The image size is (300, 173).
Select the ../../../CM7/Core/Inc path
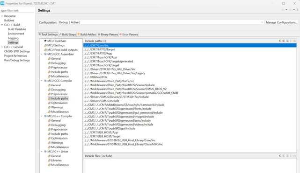click(x=190, y=45)
